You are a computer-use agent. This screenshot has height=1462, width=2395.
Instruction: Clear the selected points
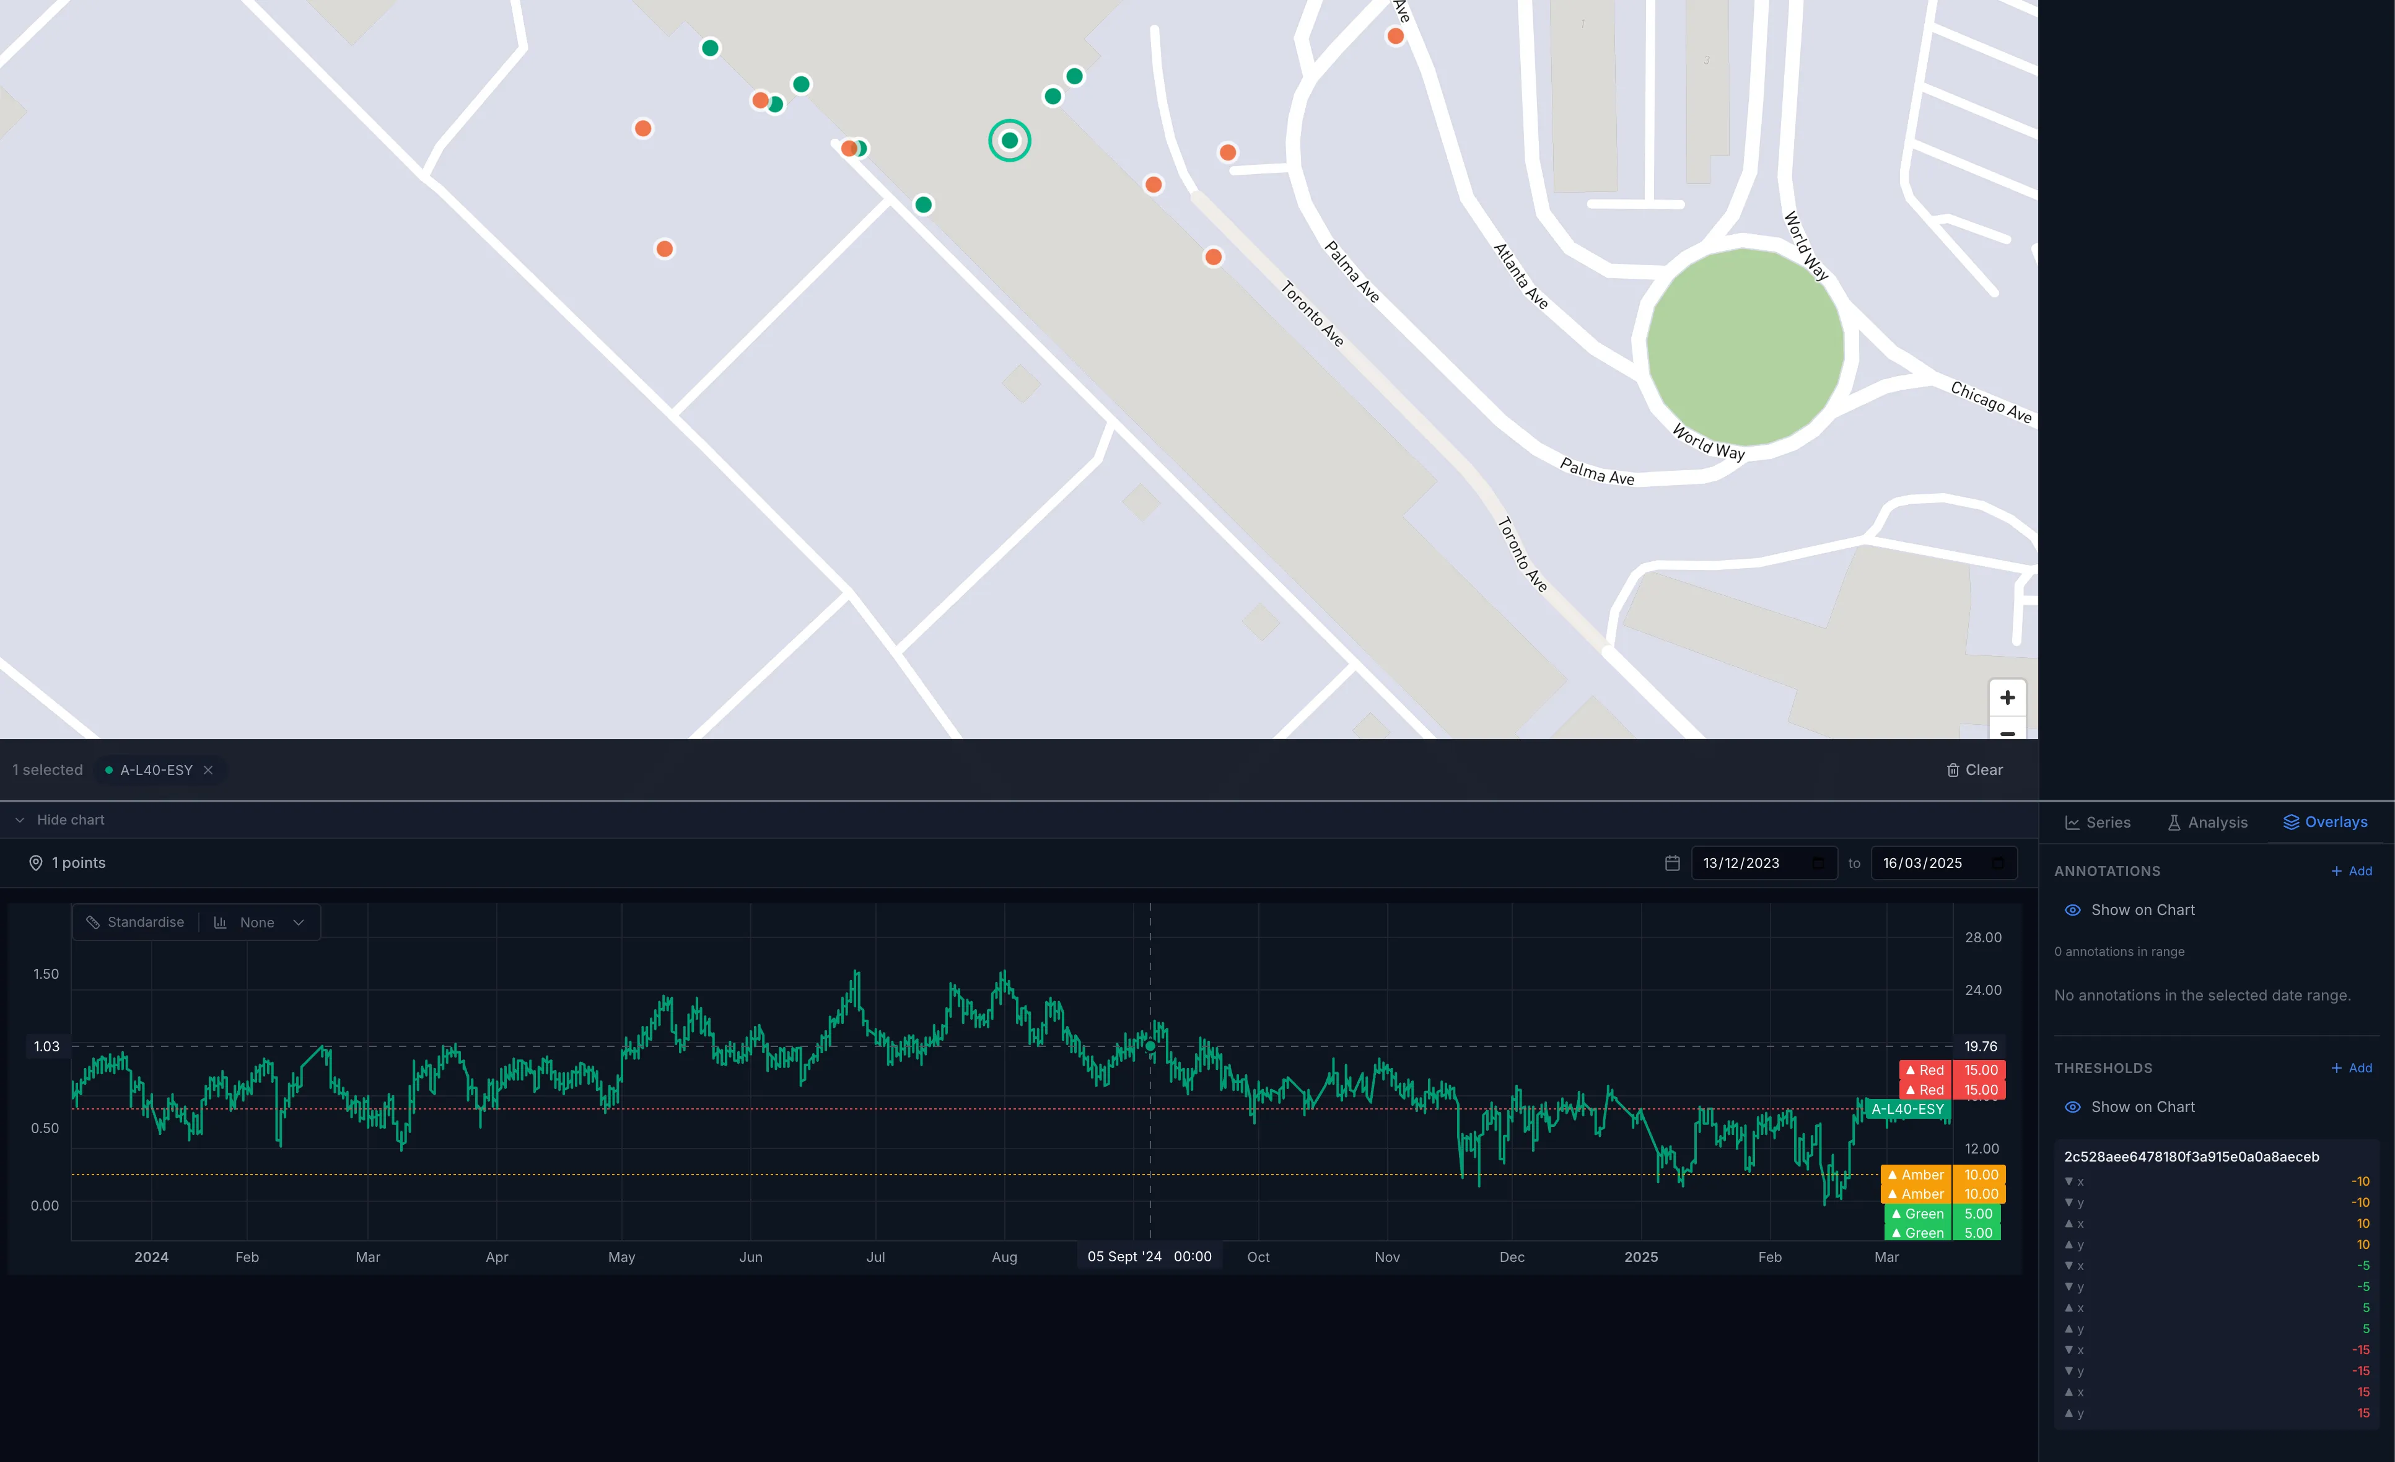[x=1974, y=770]
